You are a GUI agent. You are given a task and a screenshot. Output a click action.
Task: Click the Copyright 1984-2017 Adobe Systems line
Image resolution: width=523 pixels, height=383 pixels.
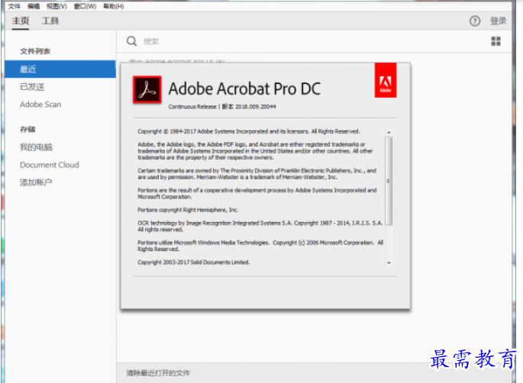[x=249, y=131]
